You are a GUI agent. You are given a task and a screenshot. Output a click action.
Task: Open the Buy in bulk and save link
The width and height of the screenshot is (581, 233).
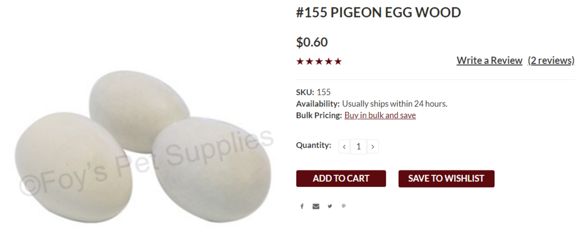pyautogui.click(x=380, y=115)
